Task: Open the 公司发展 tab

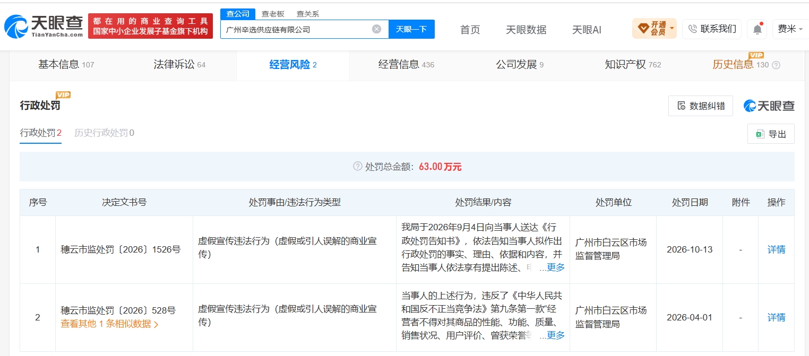Action: click(520, 65)
